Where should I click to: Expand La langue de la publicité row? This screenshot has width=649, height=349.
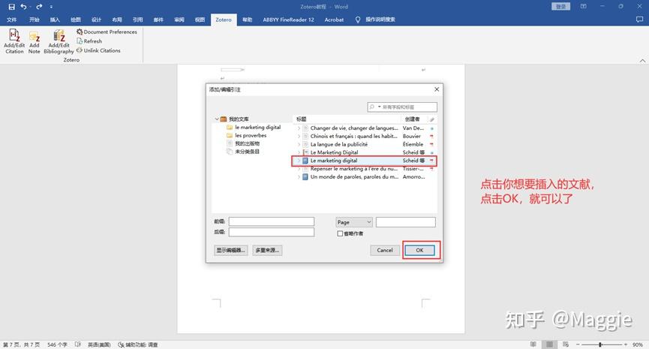pyautogui.click(x=299, y=145)
